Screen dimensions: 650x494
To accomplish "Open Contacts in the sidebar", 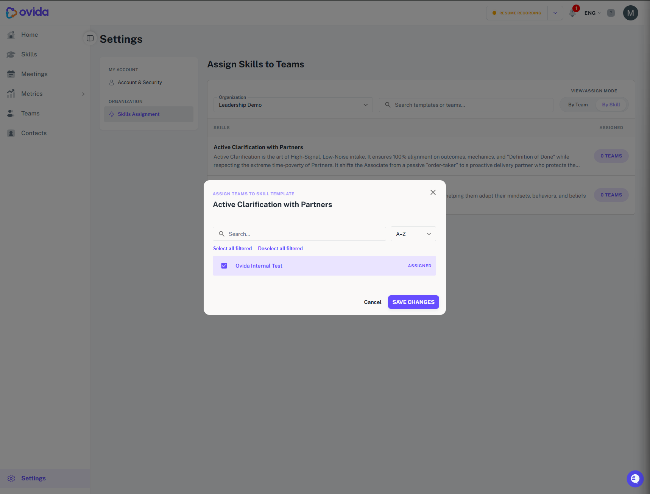I will tap(34, 133).
